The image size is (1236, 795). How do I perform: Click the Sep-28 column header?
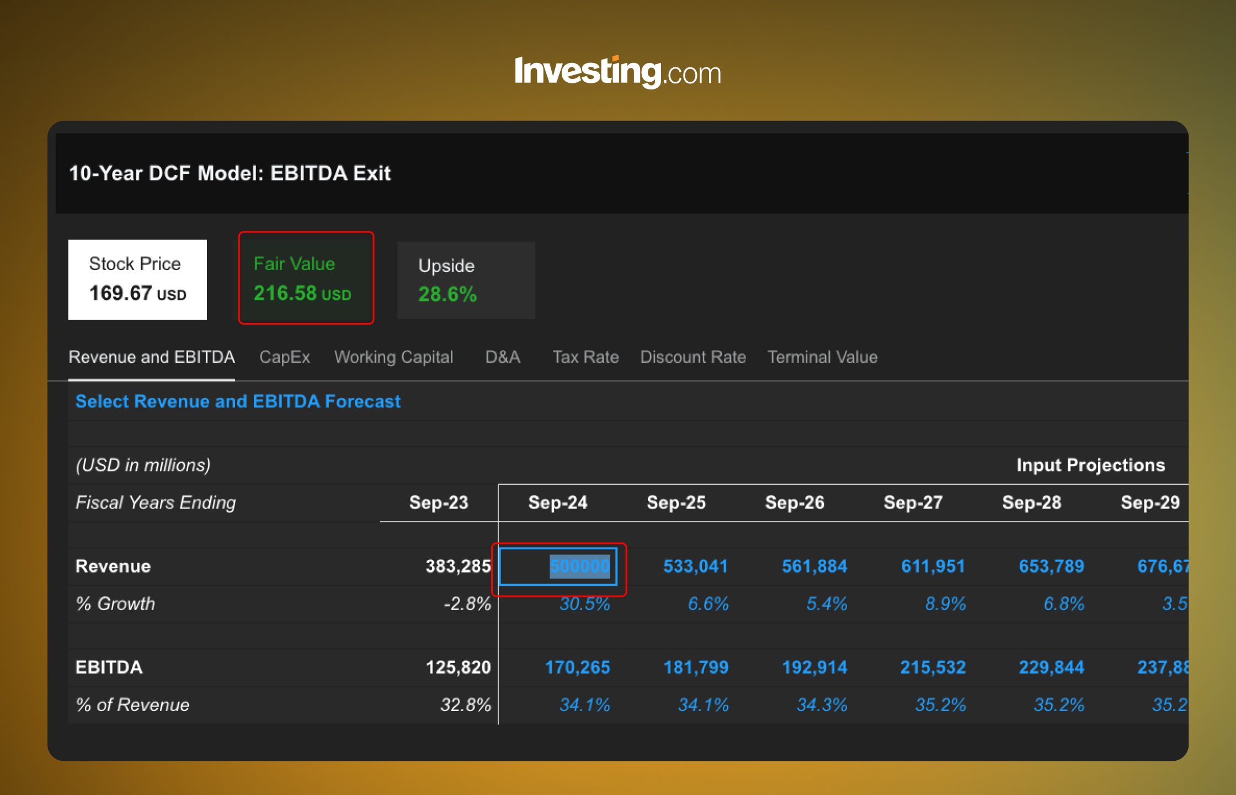[x=1032, y=502]
